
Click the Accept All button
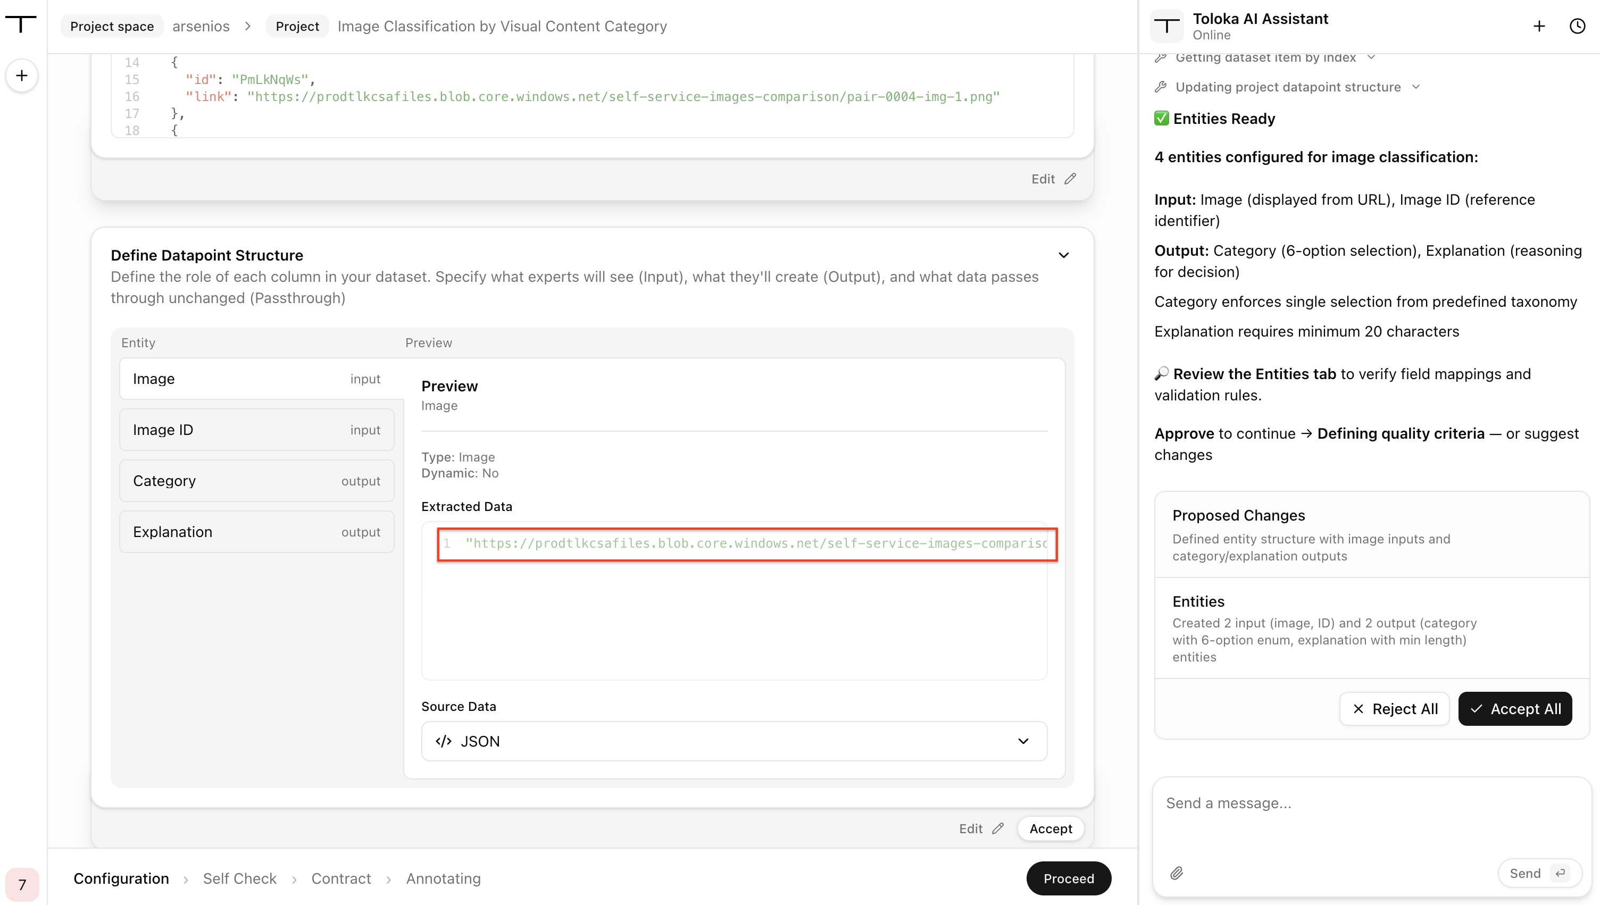[x=1515, y=709]
